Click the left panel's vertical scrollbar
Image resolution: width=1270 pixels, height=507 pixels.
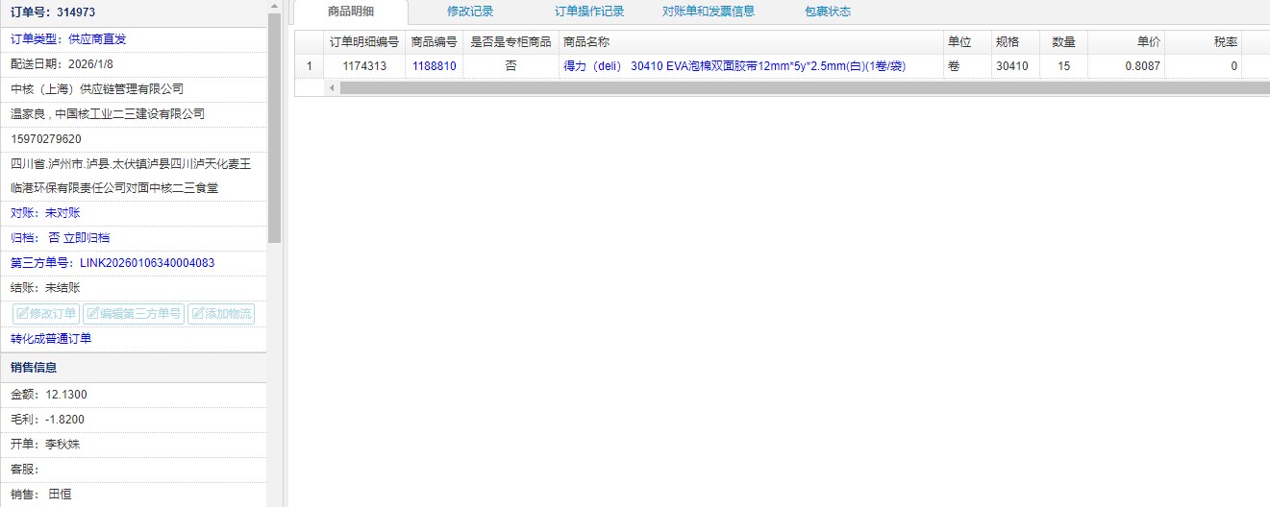pyautogui.click(x=275, y=125)
